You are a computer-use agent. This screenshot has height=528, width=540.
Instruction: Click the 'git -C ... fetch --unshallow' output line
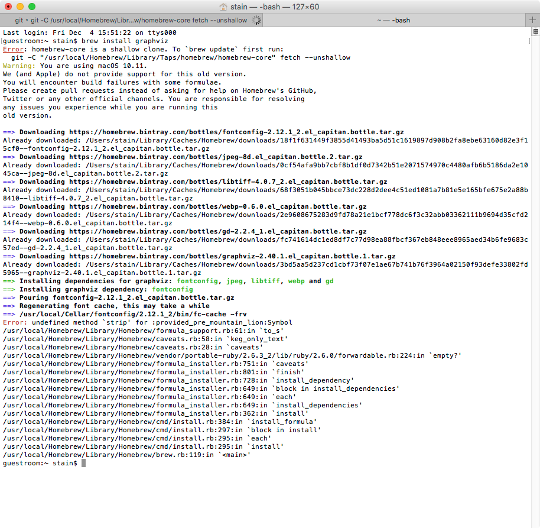[181, 57]
